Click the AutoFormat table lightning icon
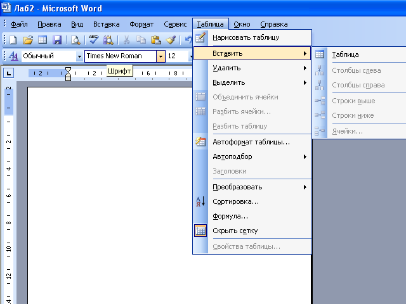This screenshot has width=406, height=304. pos(200,142)
